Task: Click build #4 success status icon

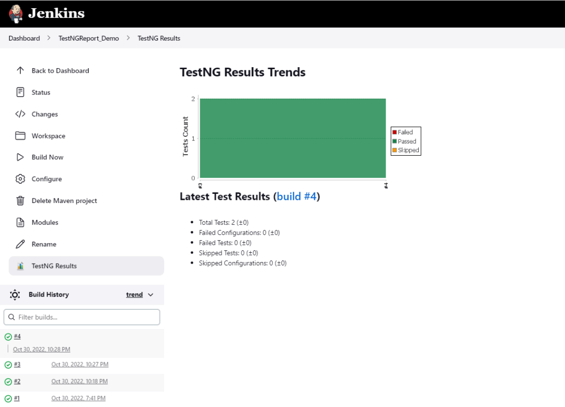Action: click(x=8, y=337)
